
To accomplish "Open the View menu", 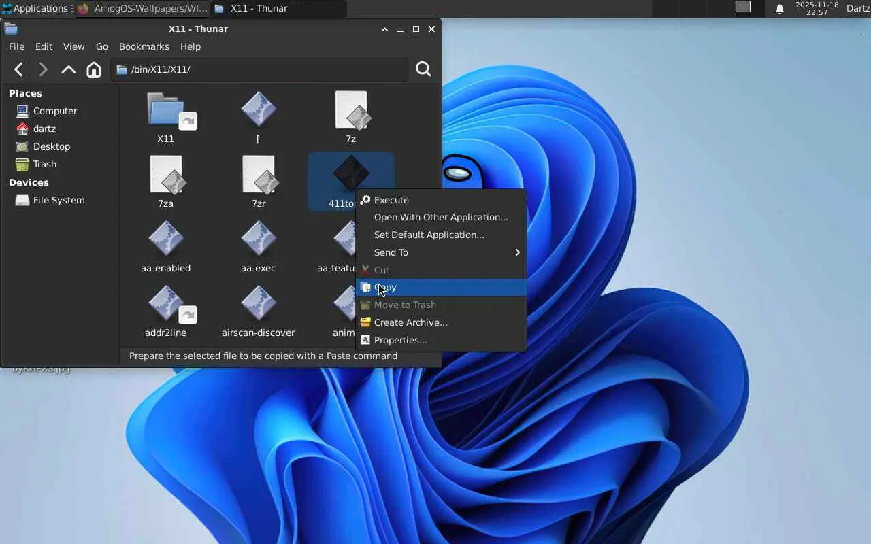I will 73,46.
